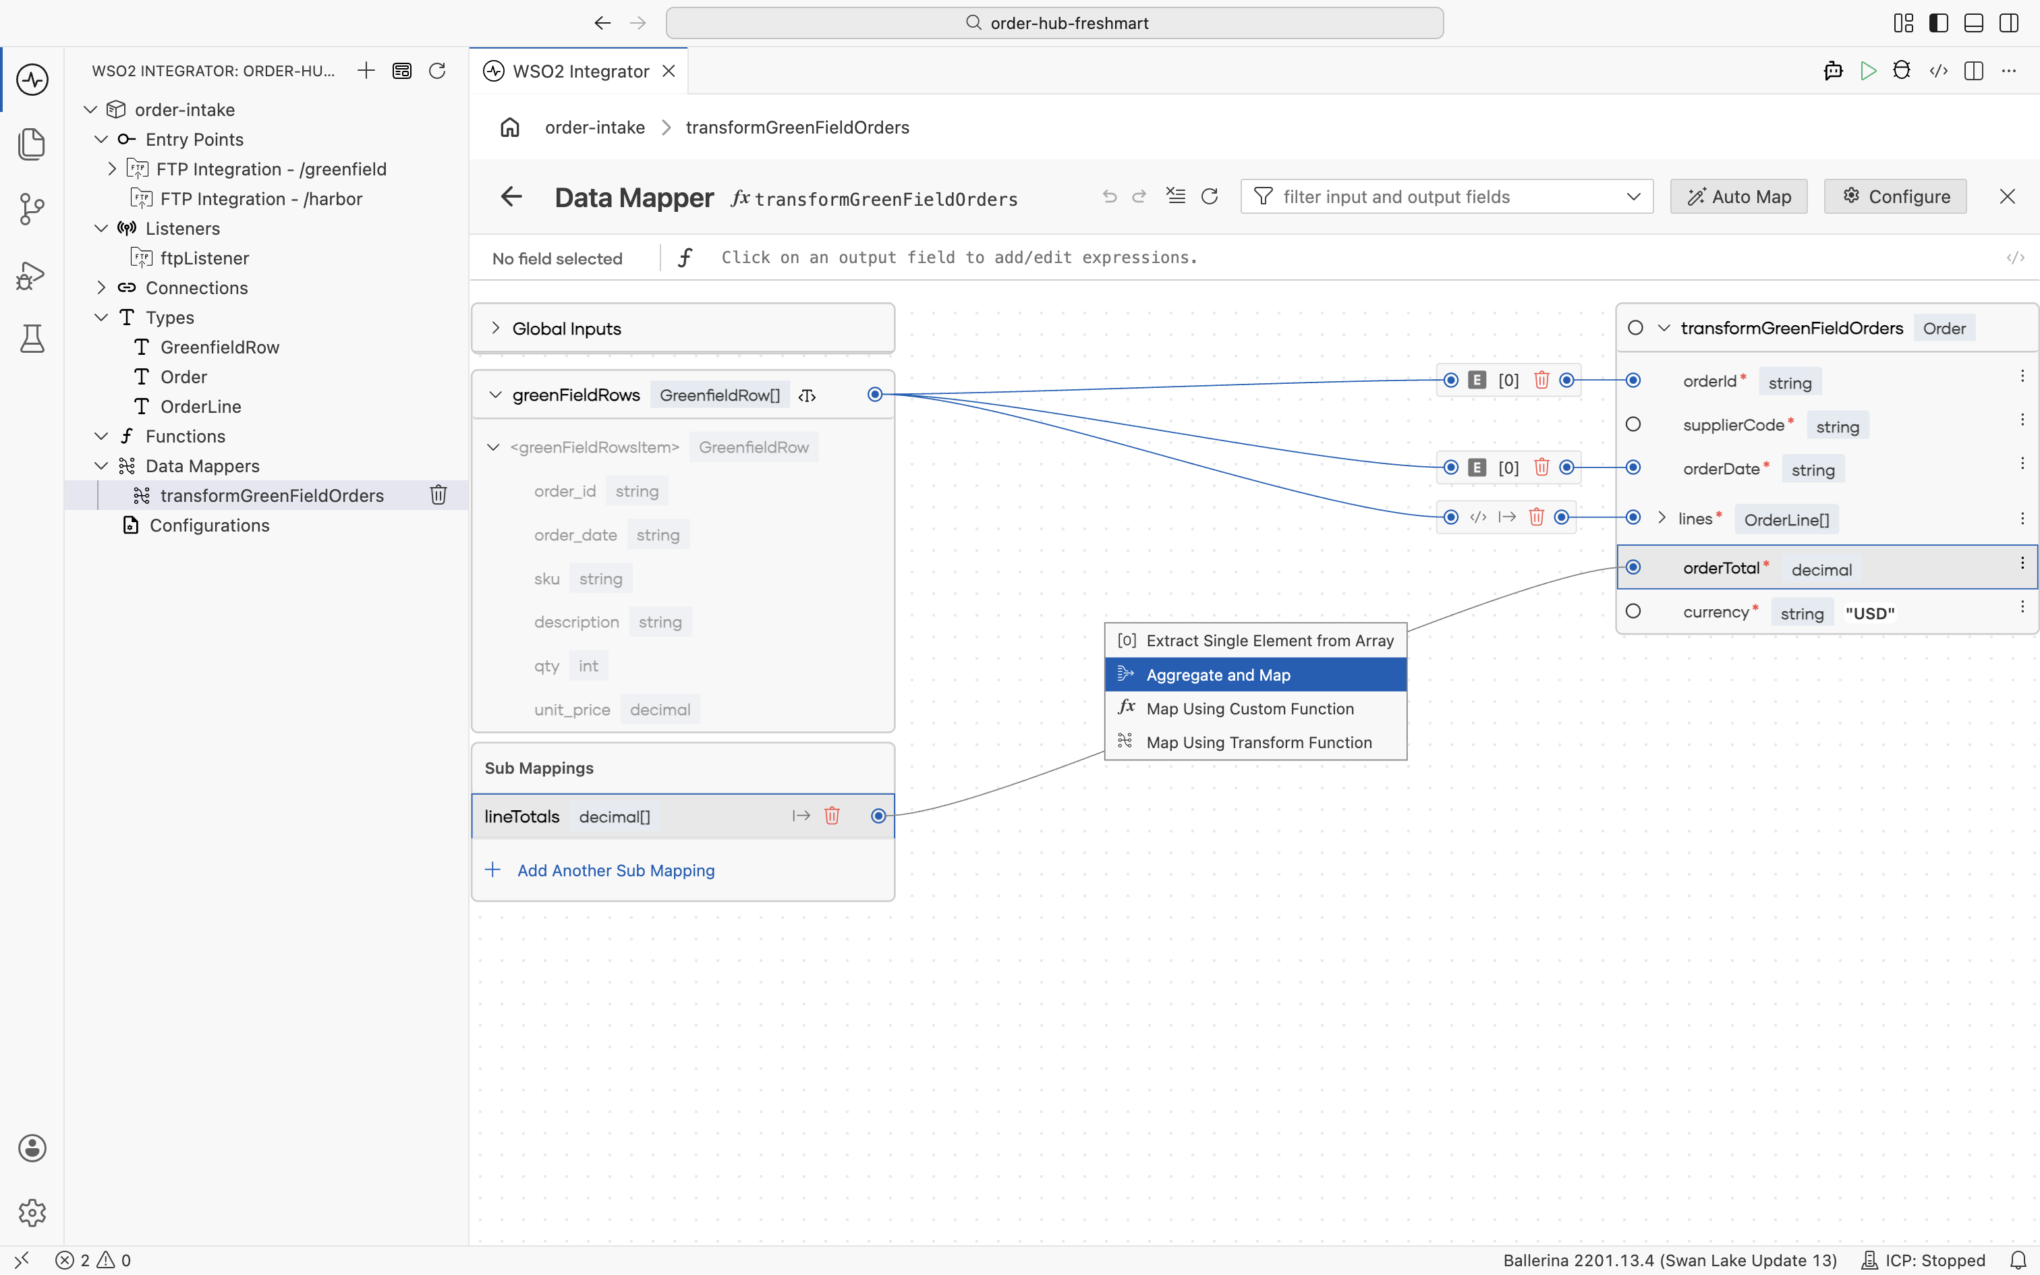Open order-intake breadcrumb link

click(594, 128)
